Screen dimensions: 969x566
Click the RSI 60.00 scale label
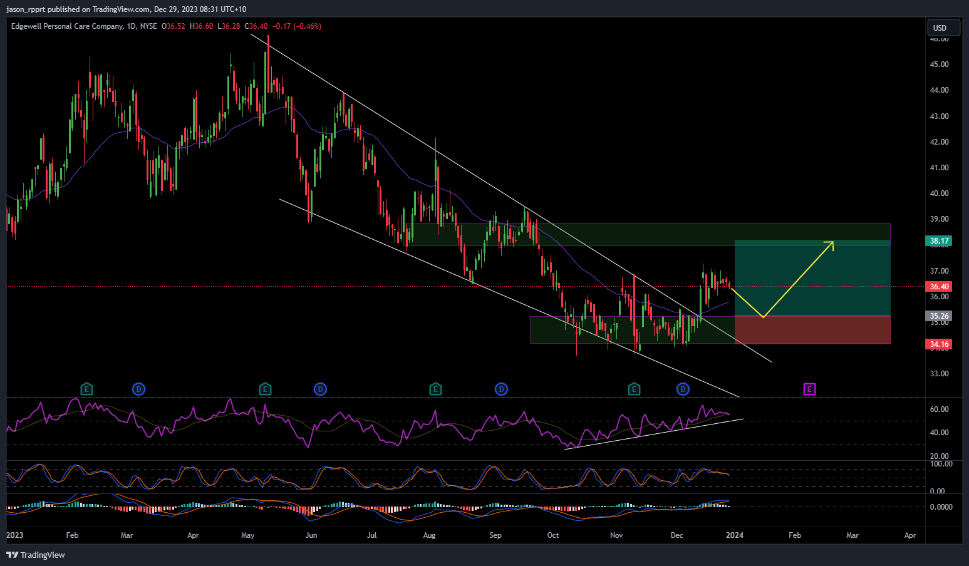tap(939, 409)
